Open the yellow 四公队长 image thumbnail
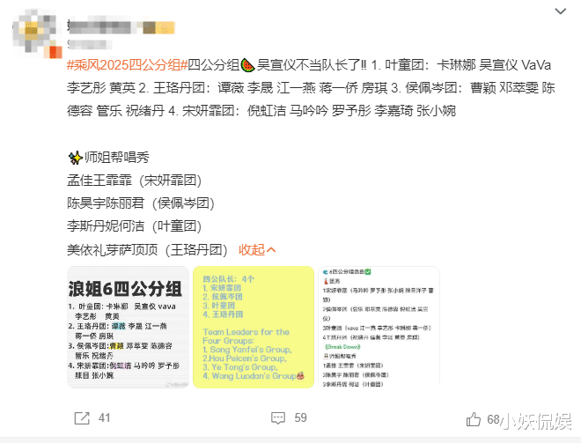Image resolution: width=581 pixels, height=443 pixels. pos(254,328)
